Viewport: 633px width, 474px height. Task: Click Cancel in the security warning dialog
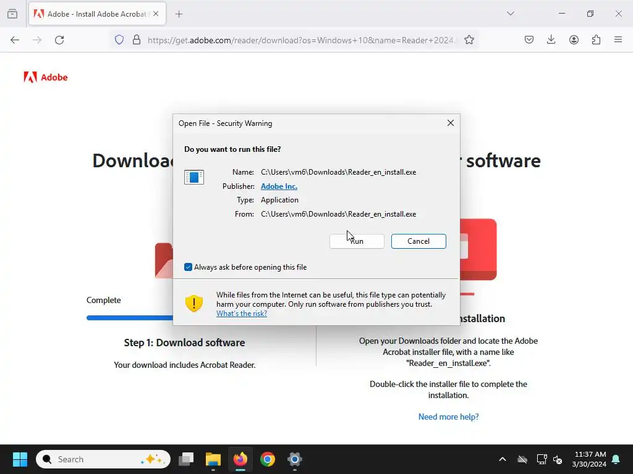pyautogui.click(x=418, y=241)
